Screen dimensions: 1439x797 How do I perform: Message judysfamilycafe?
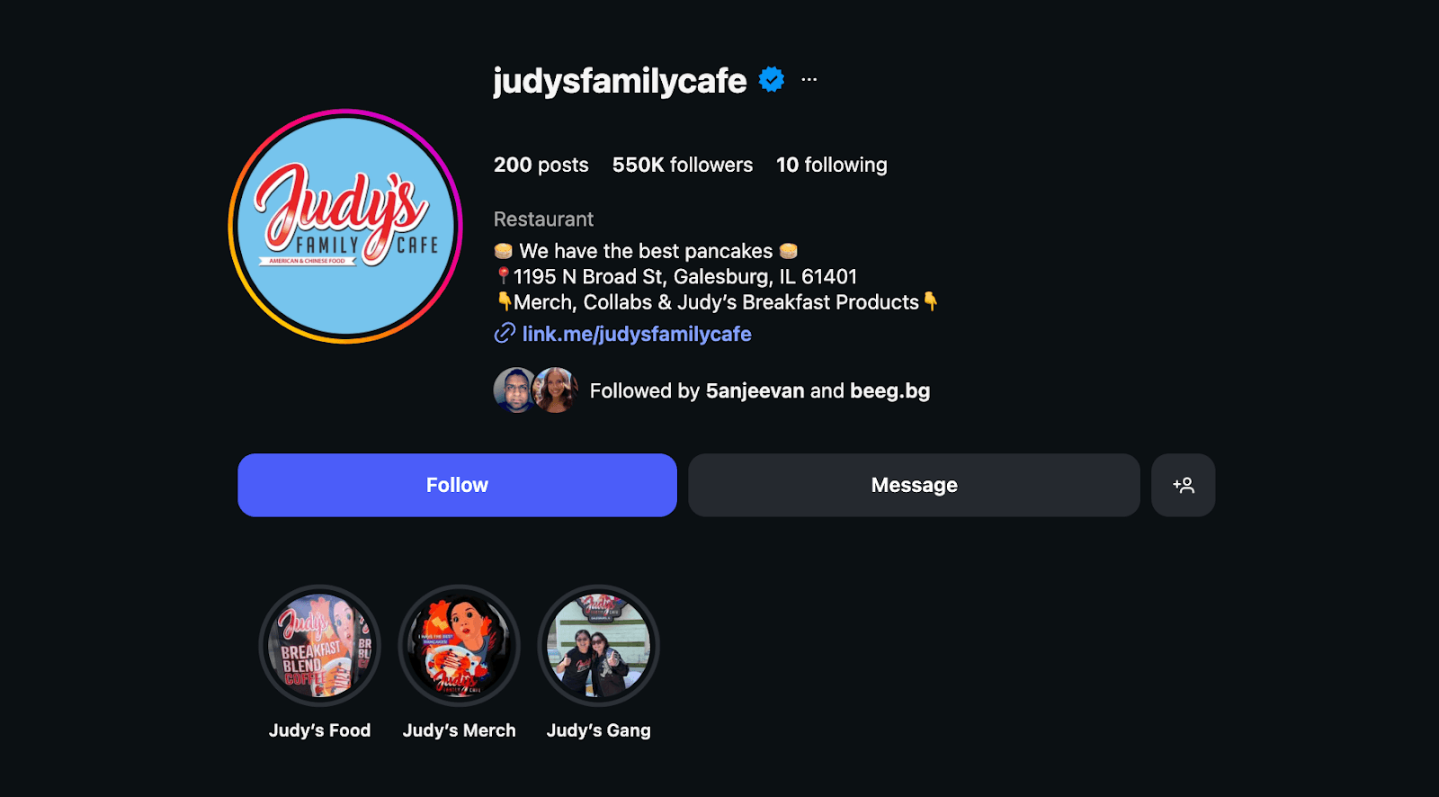[914, 485]
